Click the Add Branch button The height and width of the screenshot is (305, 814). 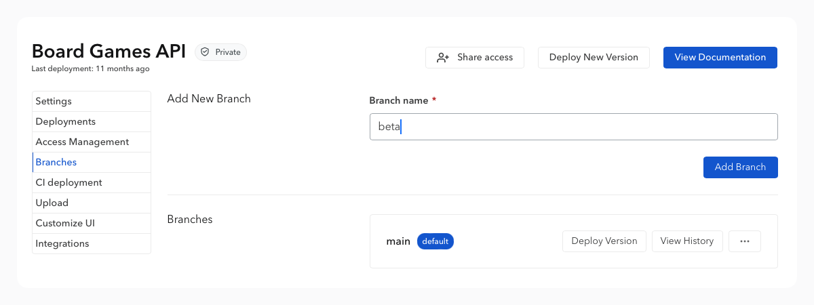[740, 167]
